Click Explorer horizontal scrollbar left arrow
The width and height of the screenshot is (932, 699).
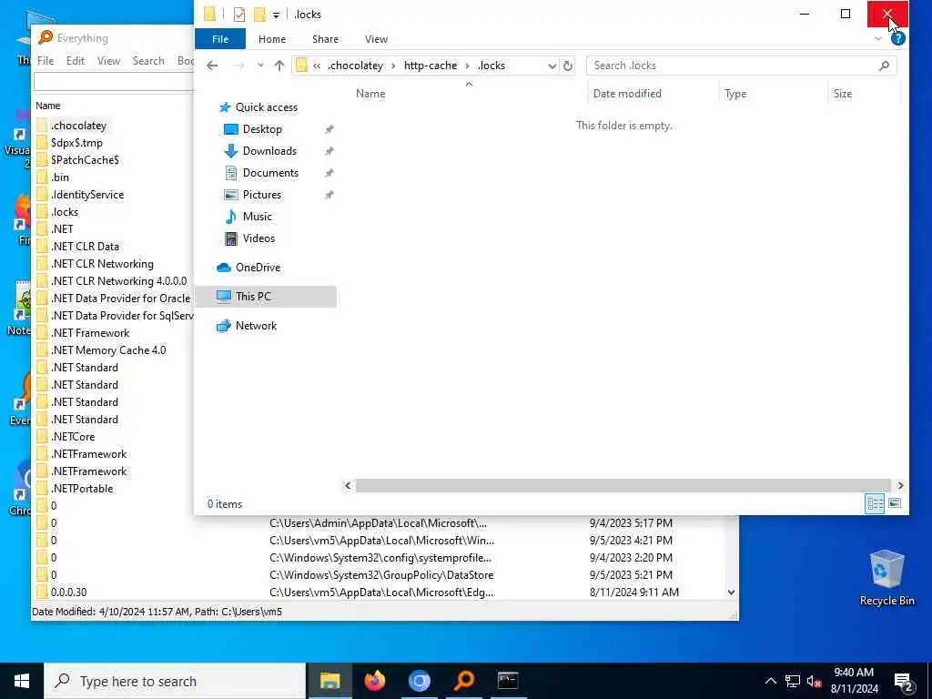click(348, 486)
